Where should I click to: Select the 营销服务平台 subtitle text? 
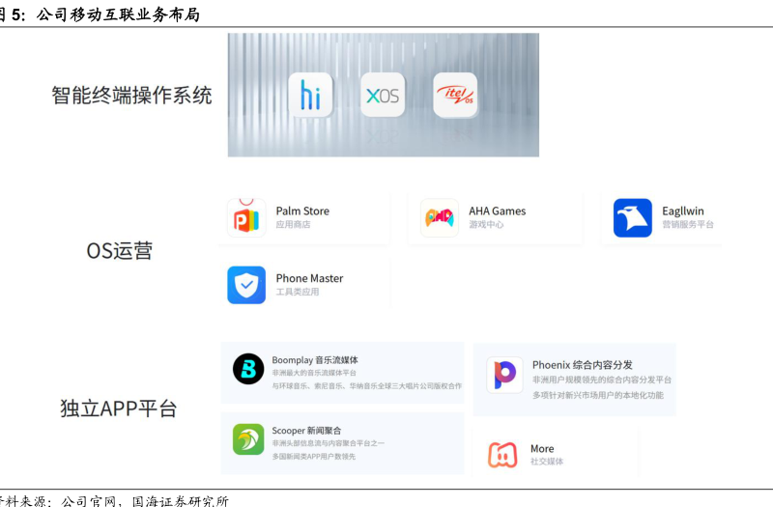coord(688,225)
